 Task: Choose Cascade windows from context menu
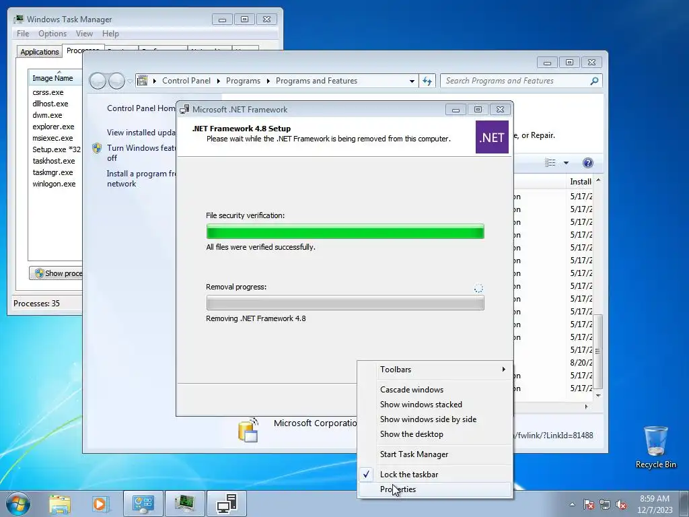coord(435,390)
